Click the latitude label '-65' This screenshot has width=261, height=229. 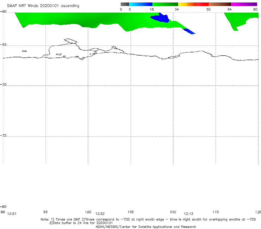[x=3, y=45]
